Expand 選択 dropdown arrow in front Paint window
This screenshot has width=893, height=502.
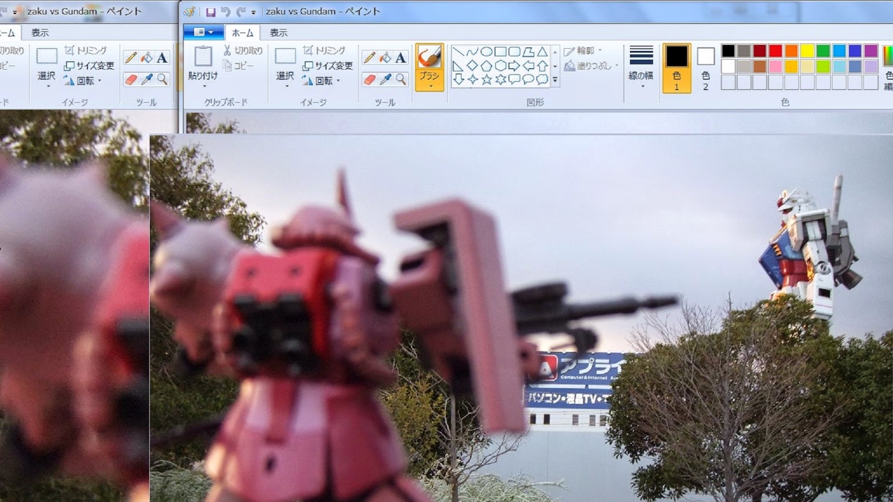pyautogui.click(x=285, y=86)
